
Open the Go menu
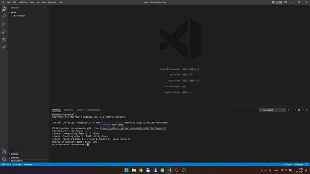coord(38,2)
